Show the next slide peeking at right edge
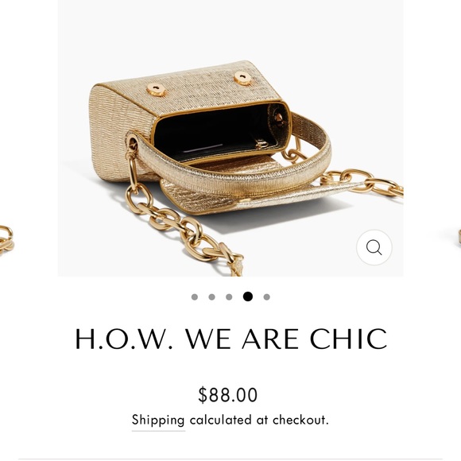Viewport: 461px width, 461px height. (x=459, y=237)
